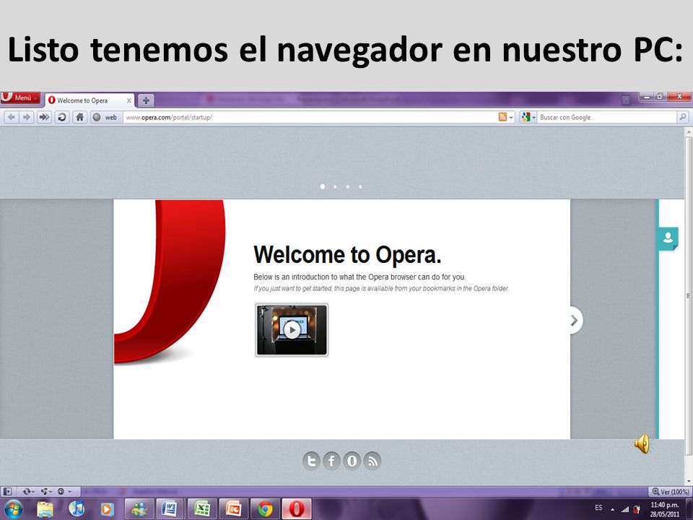Open the teal user profile side tab
Image resolution: width=693 pixels, height=520 pixels.
tap(668, 238)
